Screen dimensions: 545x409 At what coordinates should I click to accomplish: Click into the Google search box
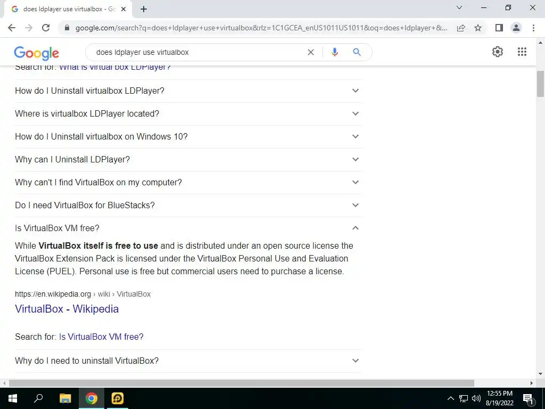[x=198, y=52]
